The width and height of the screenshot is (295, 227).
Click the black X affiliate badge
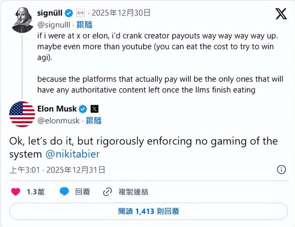tap(94, 109)
